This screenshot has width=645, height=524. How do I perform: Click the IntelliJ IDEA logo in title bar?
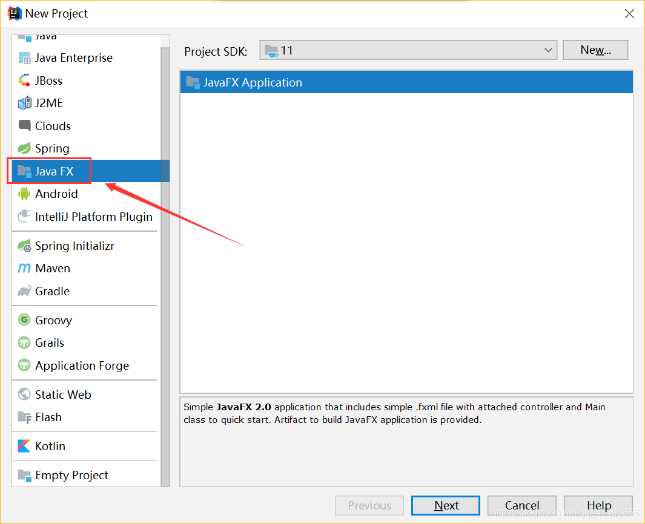15,13
